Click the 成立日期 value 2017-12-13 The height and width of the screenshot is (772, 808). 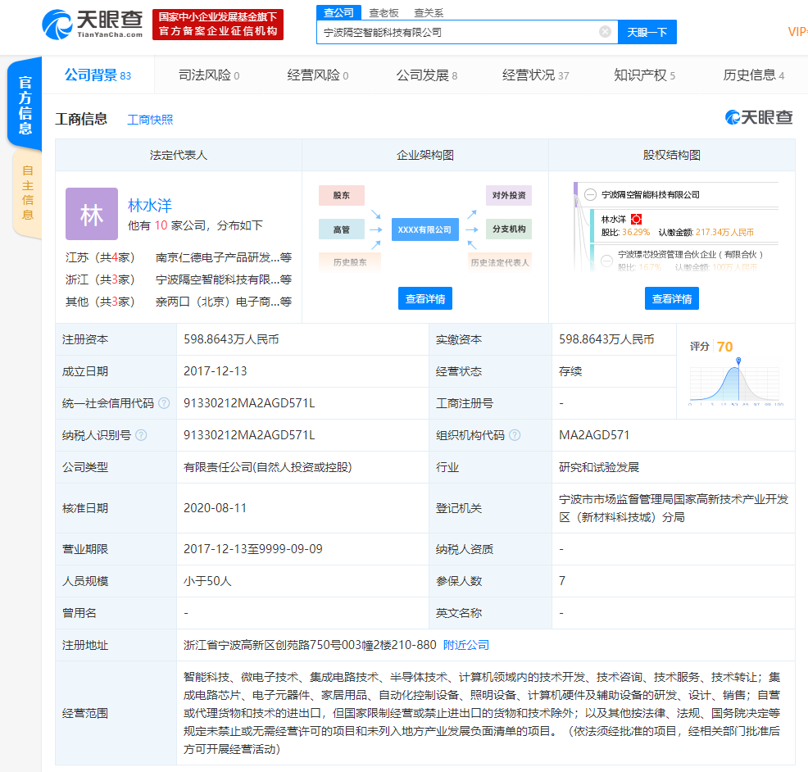(216, 371)
